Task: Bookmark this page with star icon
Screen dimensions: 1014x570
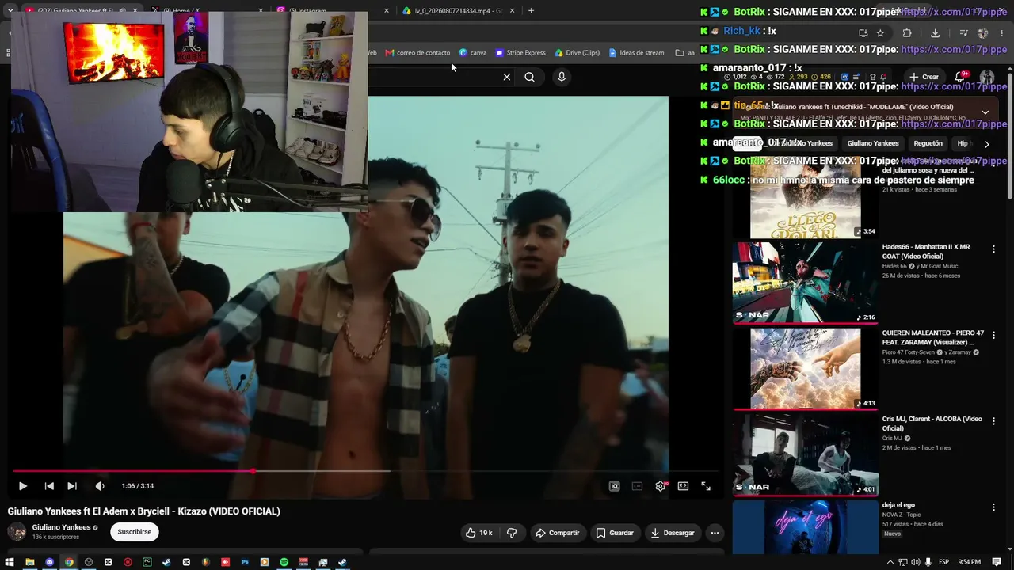Action: (x=880, y=33)
